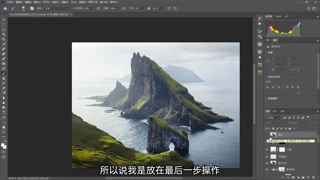This screenshot has width=320, height=180.
Task: Create a new layer group
Action: pyautogui.click(x=303, y=177)
